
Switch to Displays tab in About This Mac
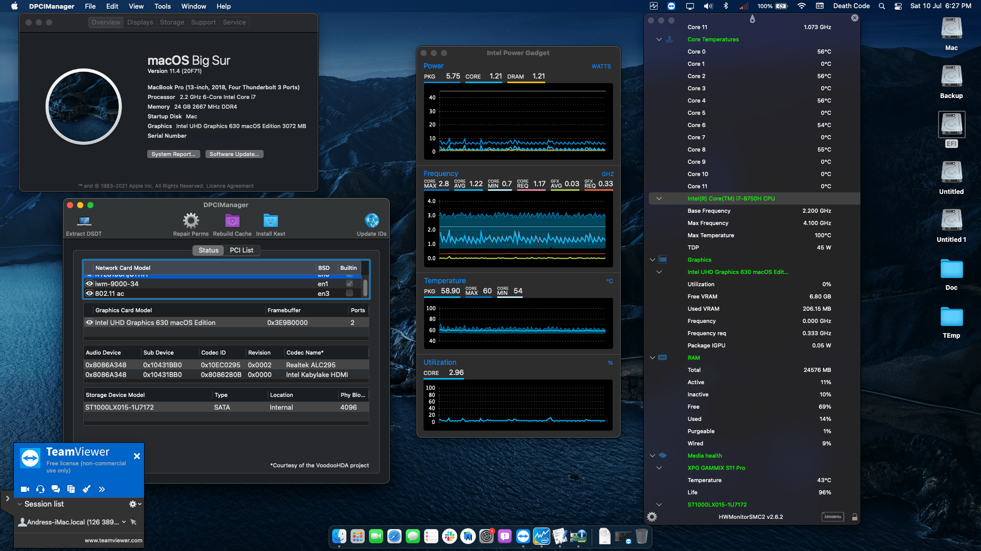140,22
